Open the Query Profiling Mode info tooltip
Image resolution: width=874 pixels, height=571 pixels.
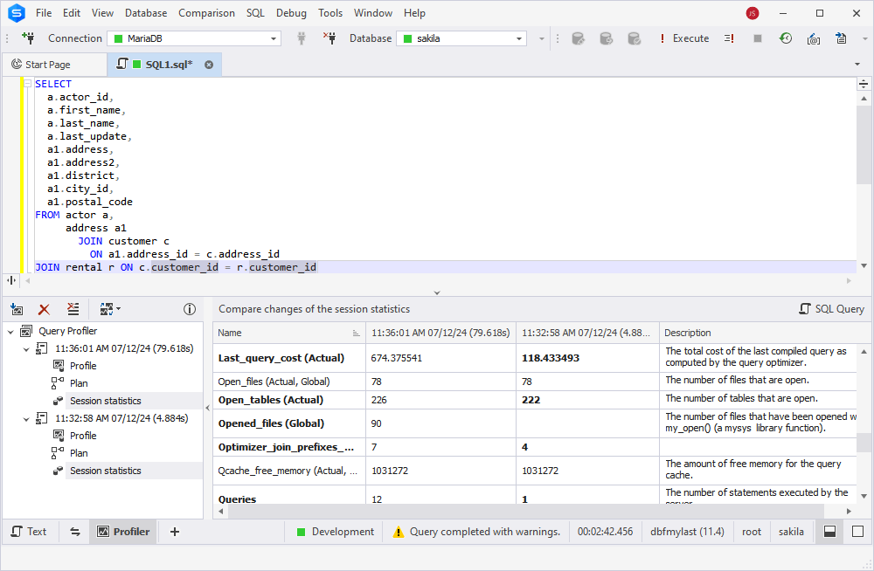click(x=190, y=309)
